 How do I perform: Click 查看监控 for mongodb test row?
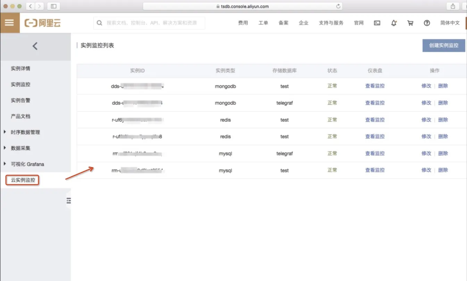click(375, 86)
